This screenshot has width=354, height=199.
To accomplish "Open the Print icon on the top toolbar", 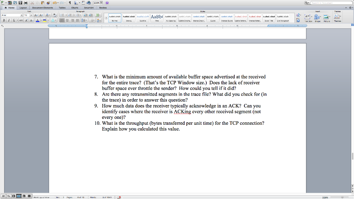I will coord(25,2).
